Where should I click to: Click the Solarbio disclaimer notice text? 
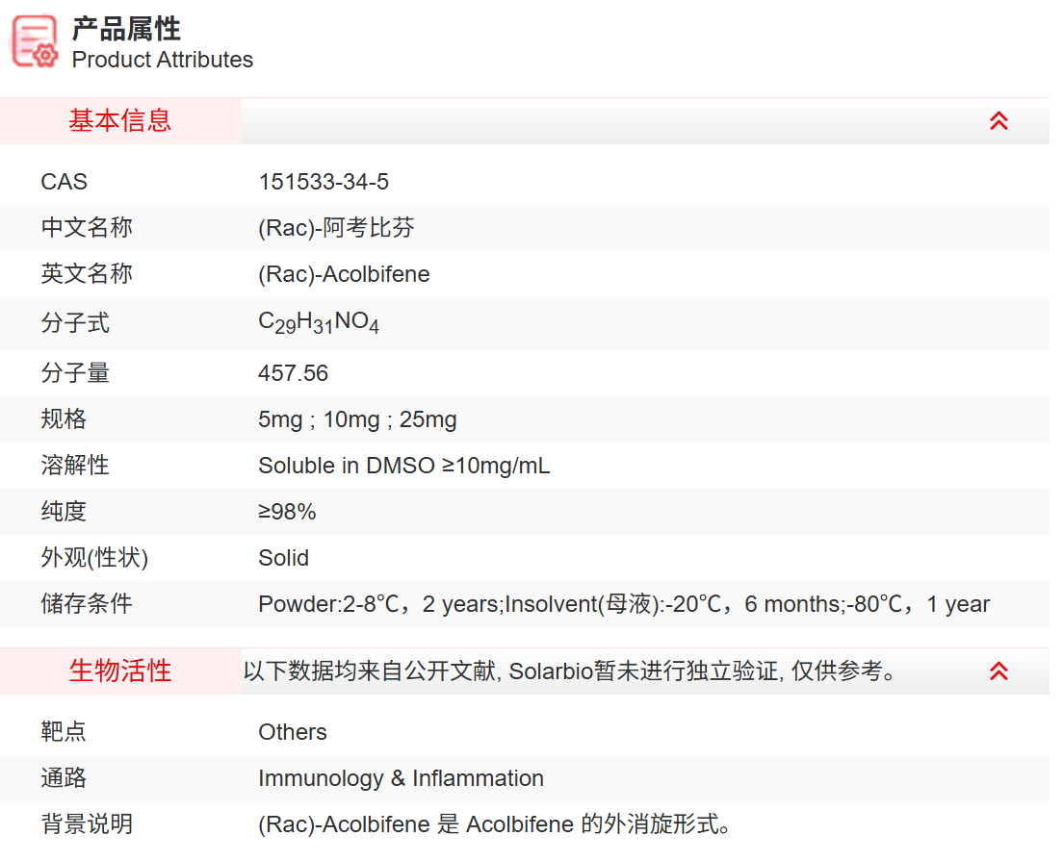point(570,671)
